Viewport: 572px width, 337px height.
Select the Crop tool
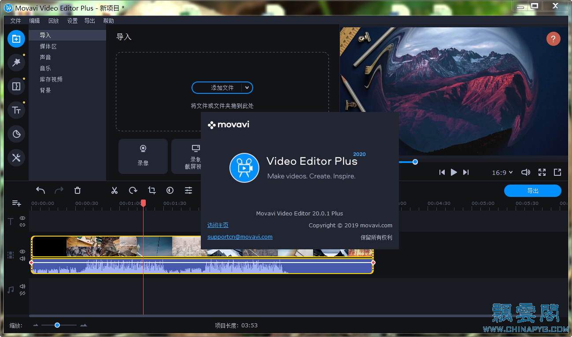click(151, 190)
